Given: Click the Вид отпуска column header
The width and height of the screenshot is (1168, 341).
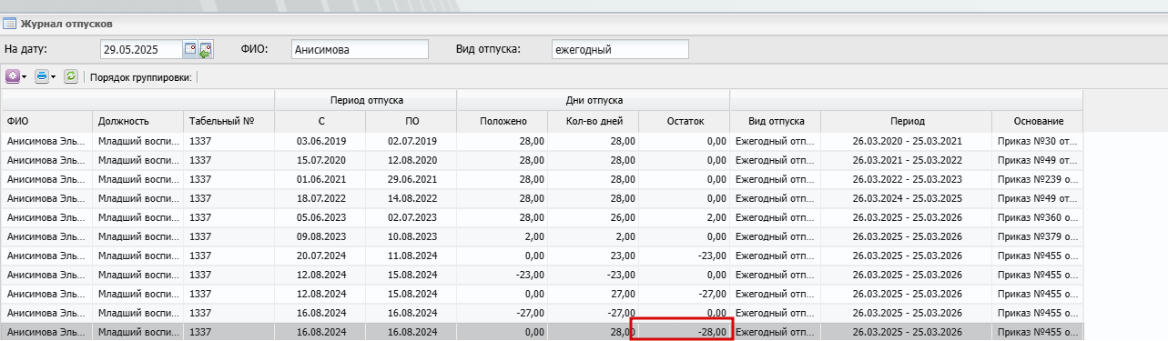Looking at the screenshot, I should click(775, 121).
